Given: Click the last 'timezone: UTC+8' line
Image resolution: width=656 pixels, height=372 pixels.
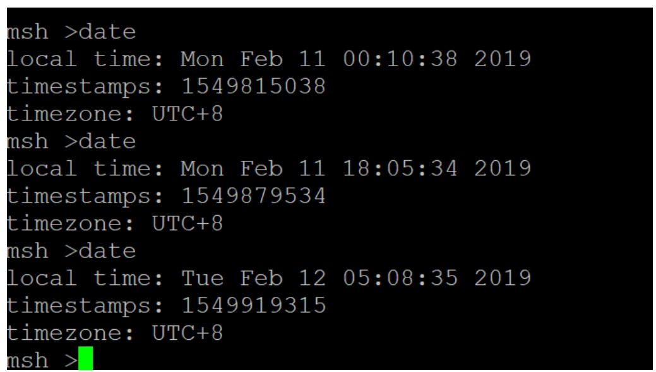Looking at the screenshot, I should (x=115, y=333).
